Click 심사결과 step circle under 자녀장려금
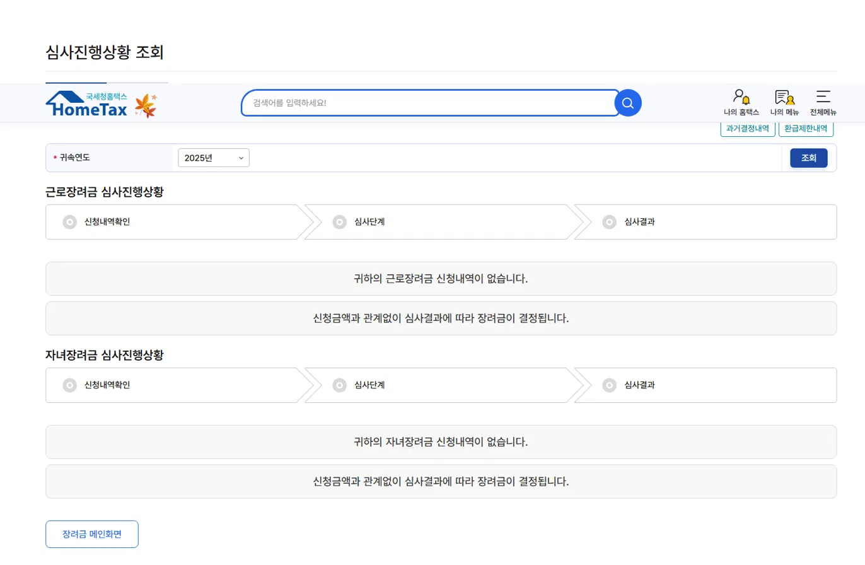 (x=609, y=385)
